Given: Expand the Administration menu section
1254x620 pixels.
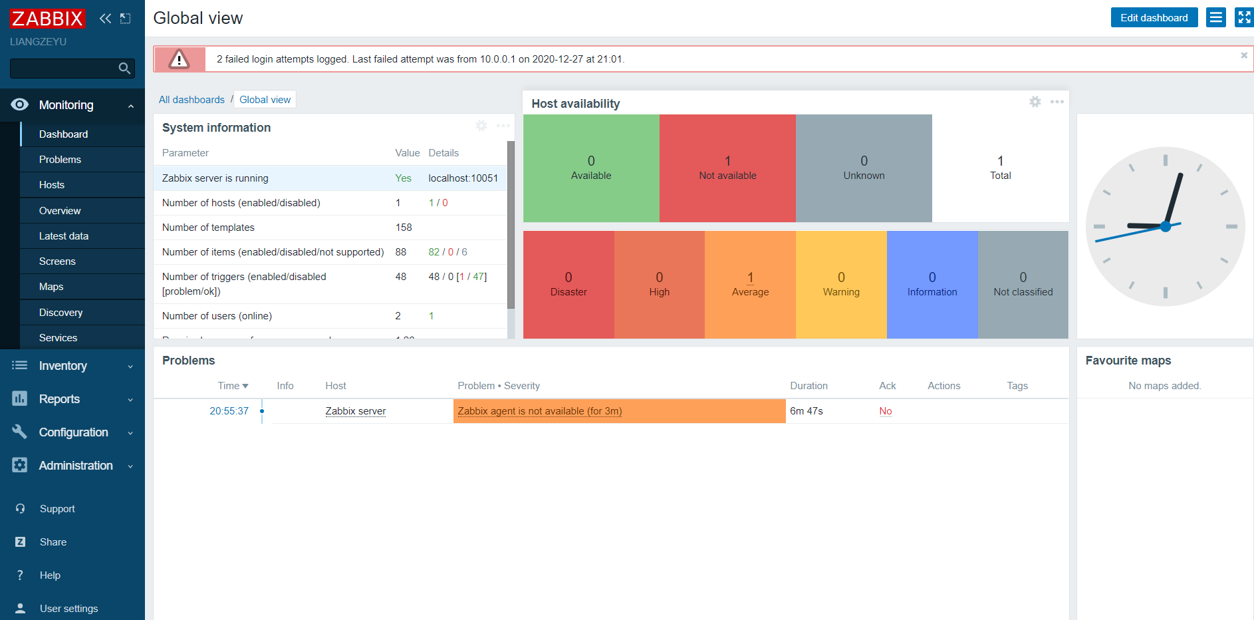Looking at the screenshot, I should pos(130,466).
